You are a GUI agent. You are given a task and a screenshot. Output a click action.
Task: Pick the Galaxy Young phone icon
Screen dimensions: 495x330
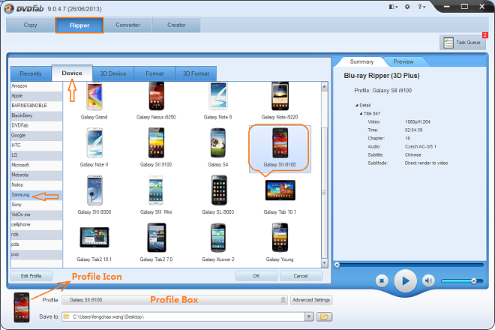(280, 238)
